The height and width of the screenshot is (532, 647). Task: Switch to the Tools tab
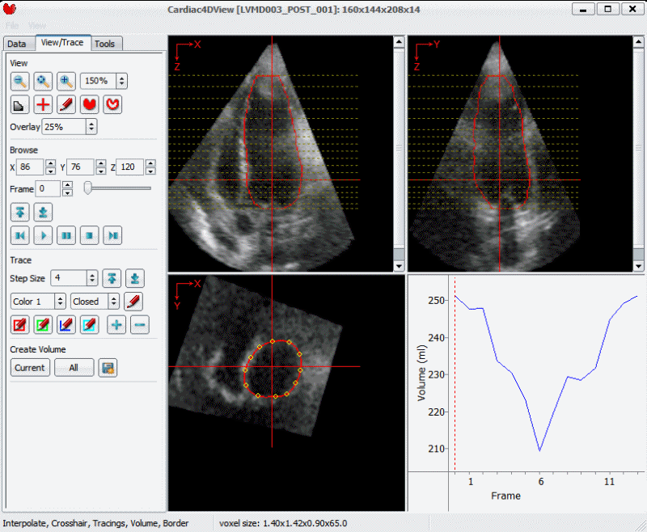[104, 44]
